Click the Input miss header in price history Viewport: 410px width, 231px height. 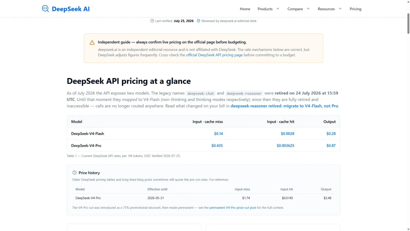coord(242,189)
